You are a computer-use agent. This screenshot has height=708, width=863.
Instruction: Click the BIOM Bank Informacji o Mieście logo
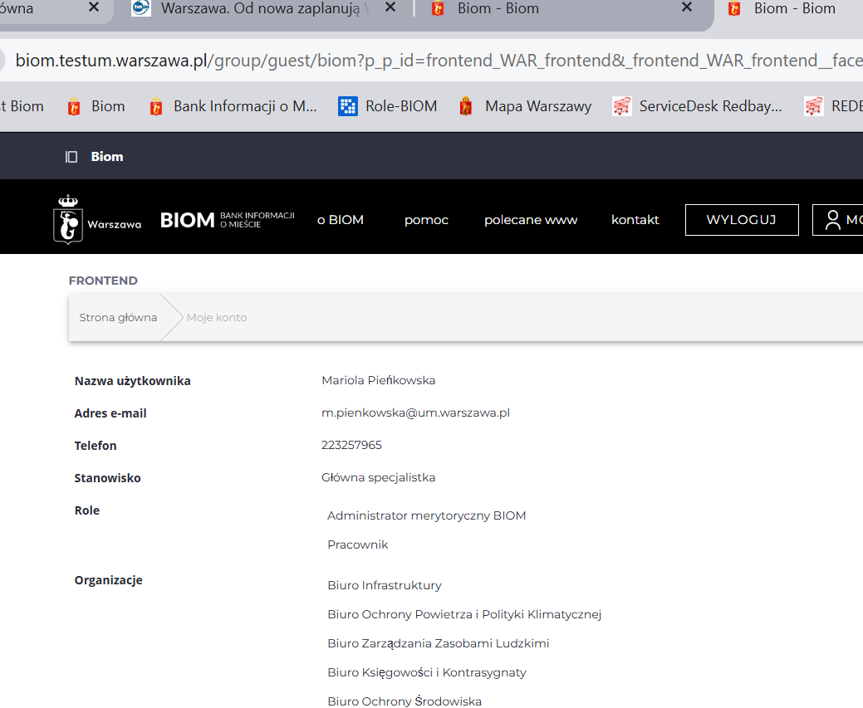coord(227,220)
